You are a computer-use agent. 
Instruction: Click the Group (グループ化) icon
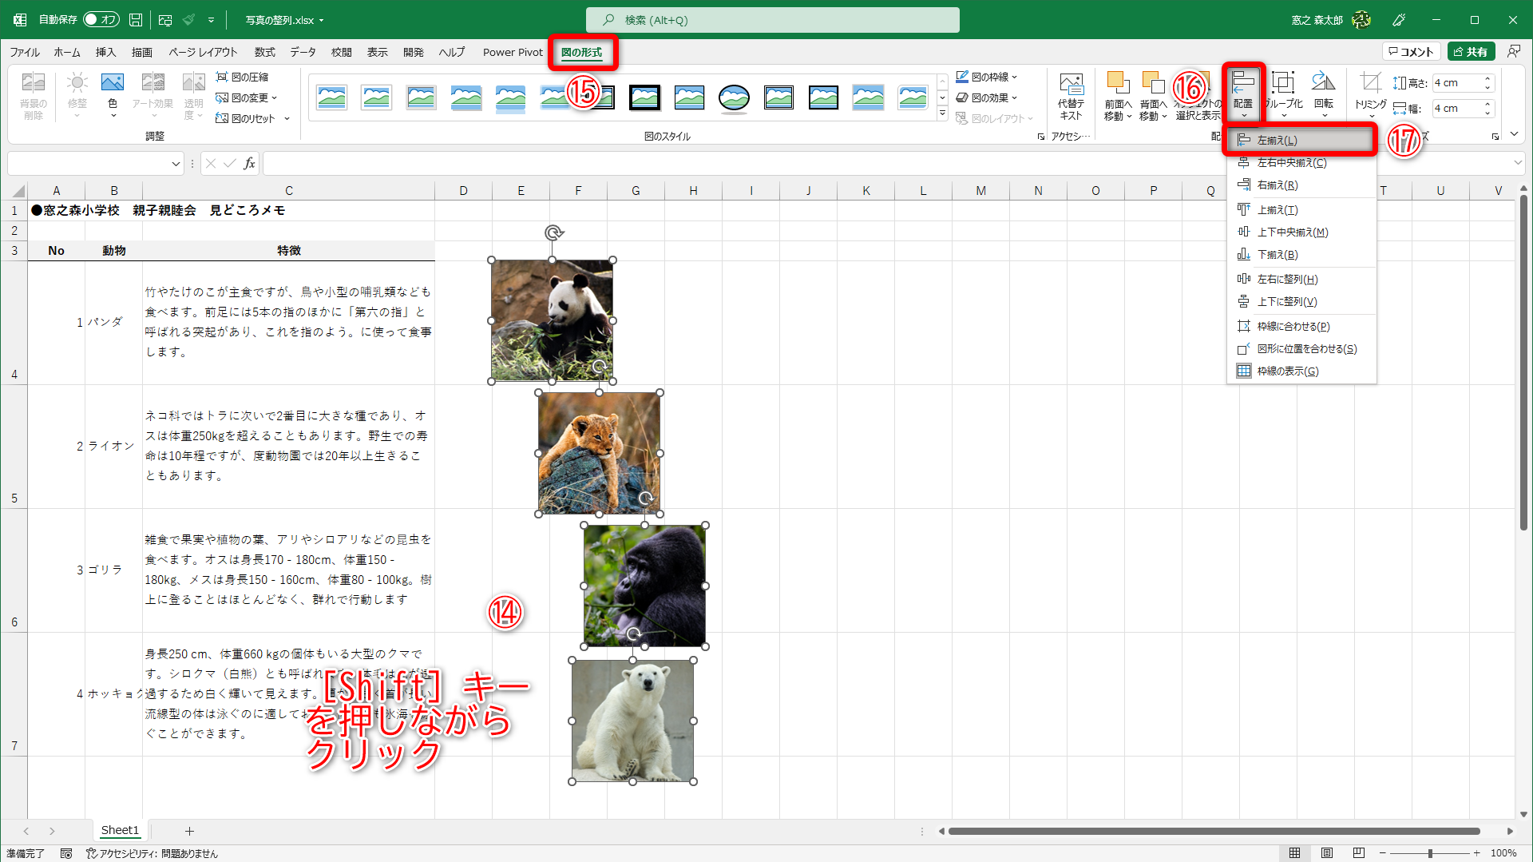coord(1283,92)
